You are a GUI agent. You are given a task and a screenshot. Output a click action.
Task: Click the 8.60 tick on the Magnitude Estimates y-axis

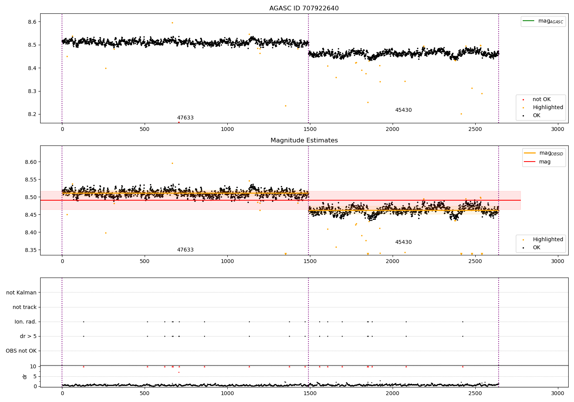(x=31, y=162)
